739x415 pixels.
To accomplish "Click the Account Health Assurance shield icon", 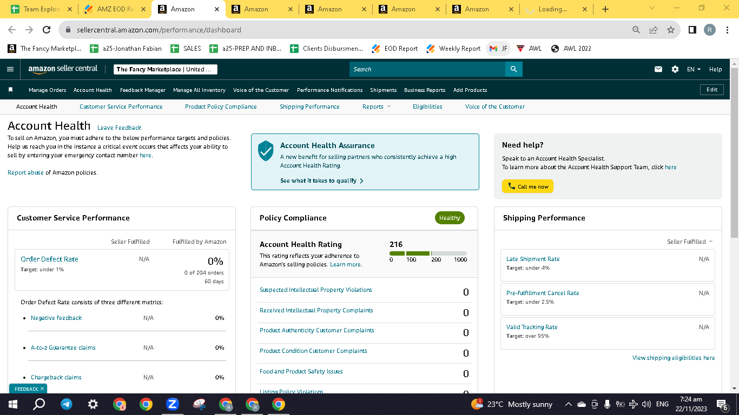I will click(266, 151).
